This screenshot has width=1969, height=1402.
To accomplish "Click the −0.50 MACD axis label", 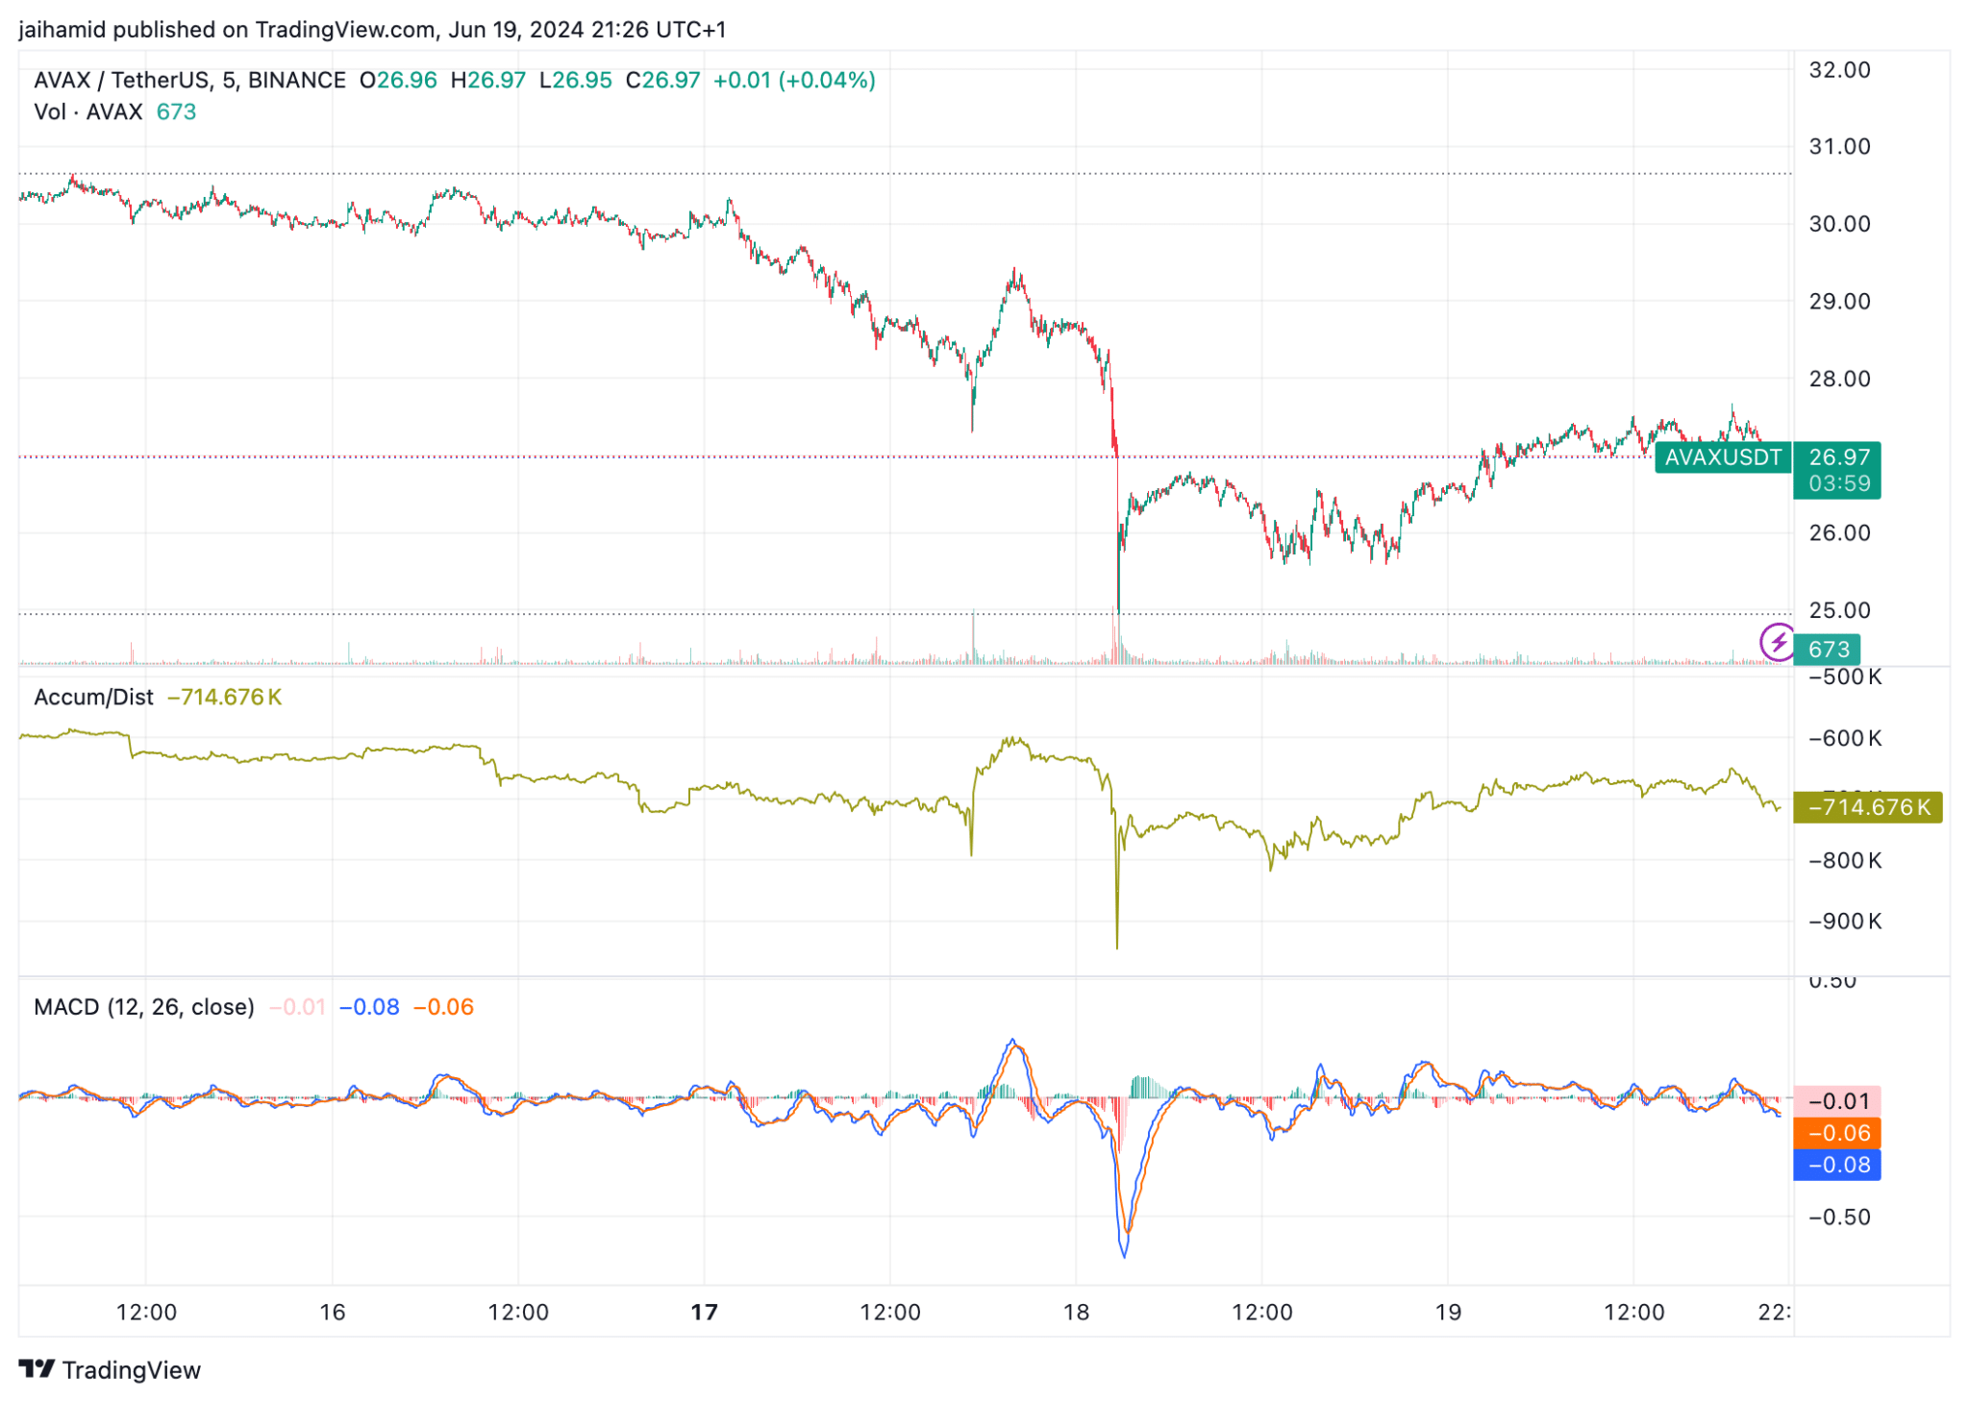I will (1839, 1218).
